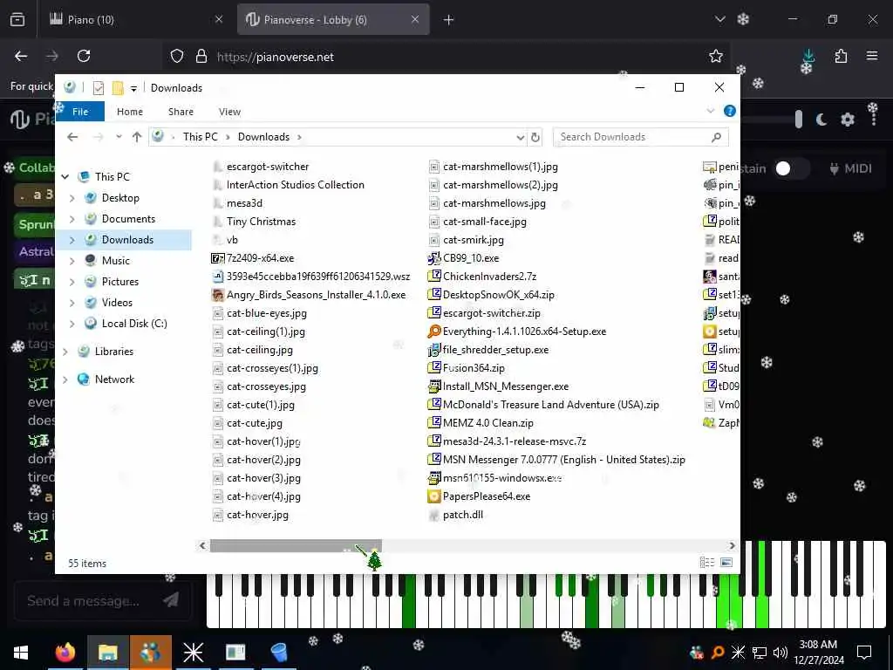The height and width of the screenshot is (670, 893).
Task: Open Pianoverse settings gear icon
Action: pos(848,120)
